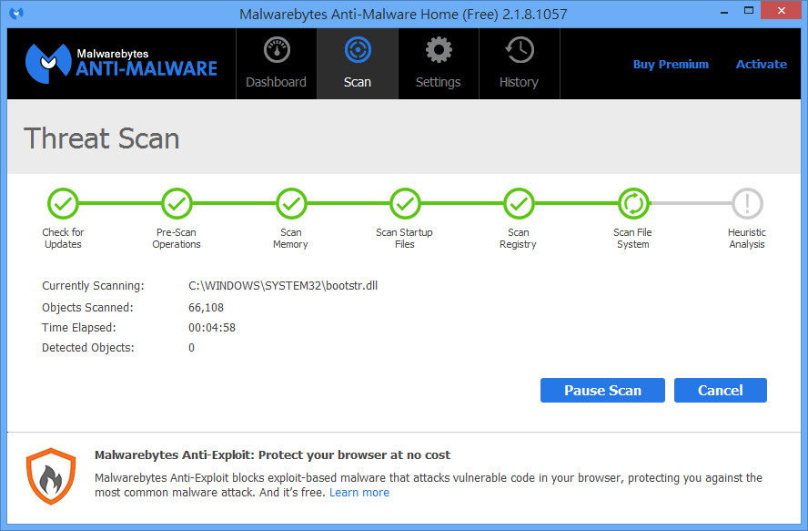The height and width of the screenshot is (531, 808).
Task: Click the Scan Startup Files checkmark icon
Action: tap(405, 204)
